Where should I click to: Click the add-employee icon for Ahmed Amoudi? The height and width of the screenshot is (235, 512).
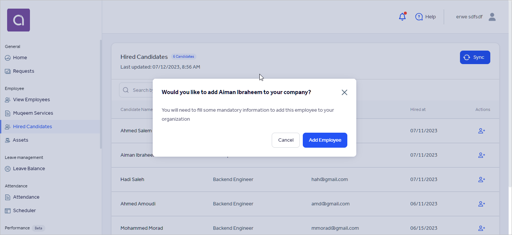pos(481,204)
